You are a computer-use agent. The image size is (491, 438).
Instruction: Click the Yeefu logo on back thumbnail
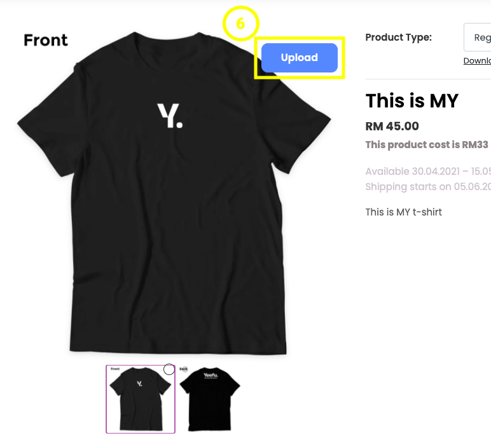tap(211, 376)
